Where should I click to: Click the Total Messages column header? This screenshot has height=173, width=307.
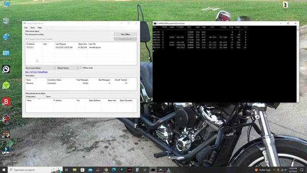coord(82,80)
